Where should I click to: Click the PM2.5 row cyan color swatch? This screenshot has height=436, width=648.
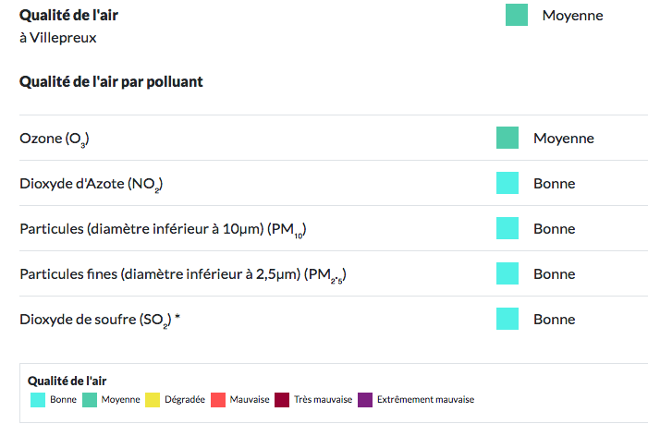click(507, 273)
